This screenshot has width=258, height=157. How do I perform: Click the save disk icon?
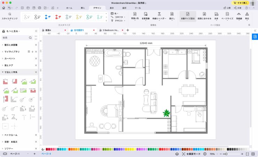coord(34,8)
